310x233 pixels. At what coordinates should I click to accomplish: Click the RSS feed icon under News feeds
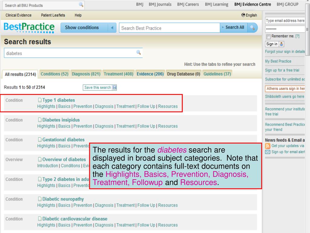(x=268, y=146)
